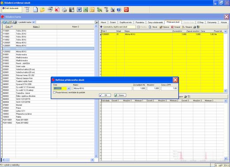230x167 pixels.
Task: Click Smazat to delete added goods
Action: (175, 27)
